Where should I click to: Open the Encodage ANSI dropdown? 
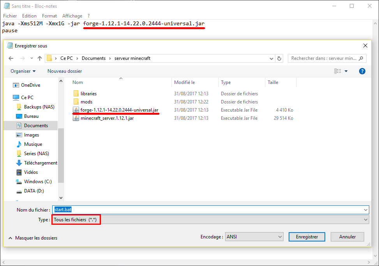click(254, 237)
